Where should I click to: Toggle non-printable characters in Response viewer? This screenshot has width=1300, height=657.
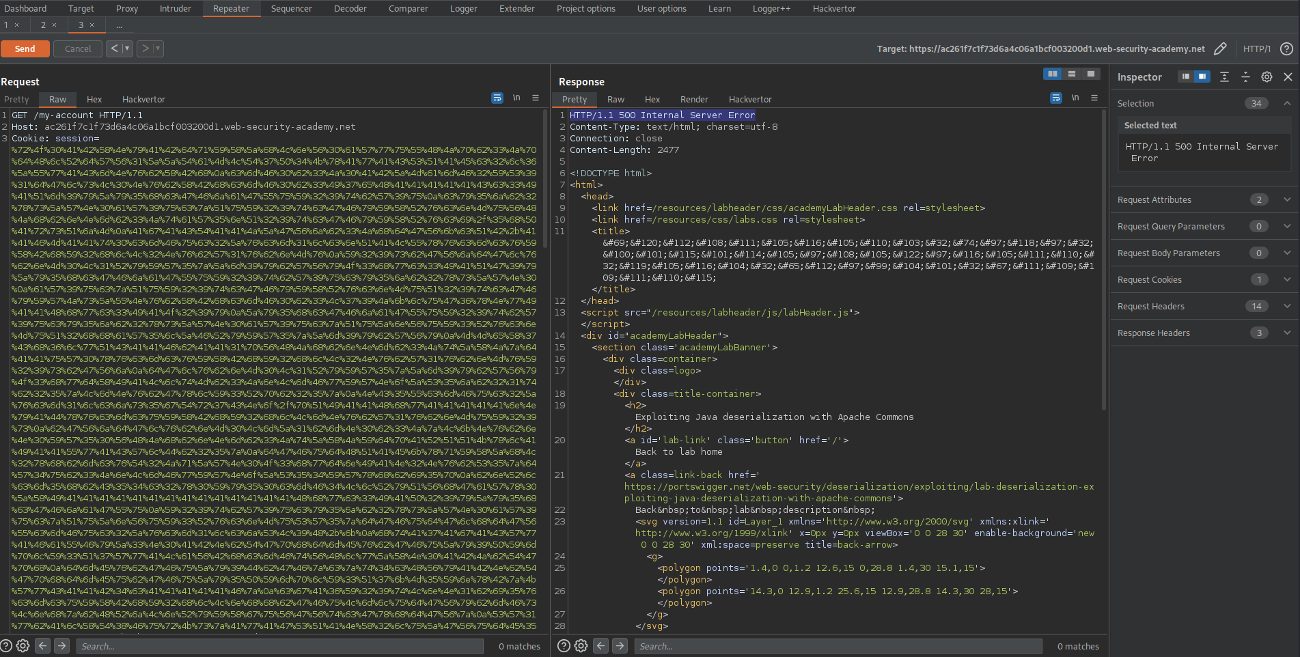1075,98
